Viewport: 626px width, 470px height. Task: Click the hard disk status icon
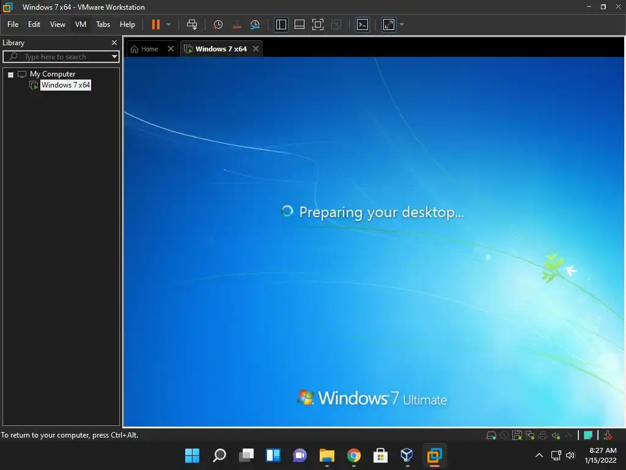click(x=491, y=435)
